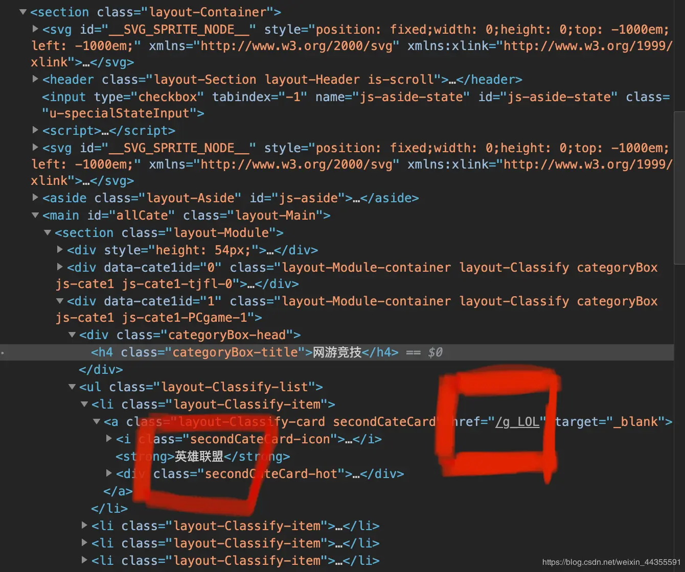This screenshot has width=685, height=572.
Task: Expand the aside js-aside node
Action: tap(35, 198)
